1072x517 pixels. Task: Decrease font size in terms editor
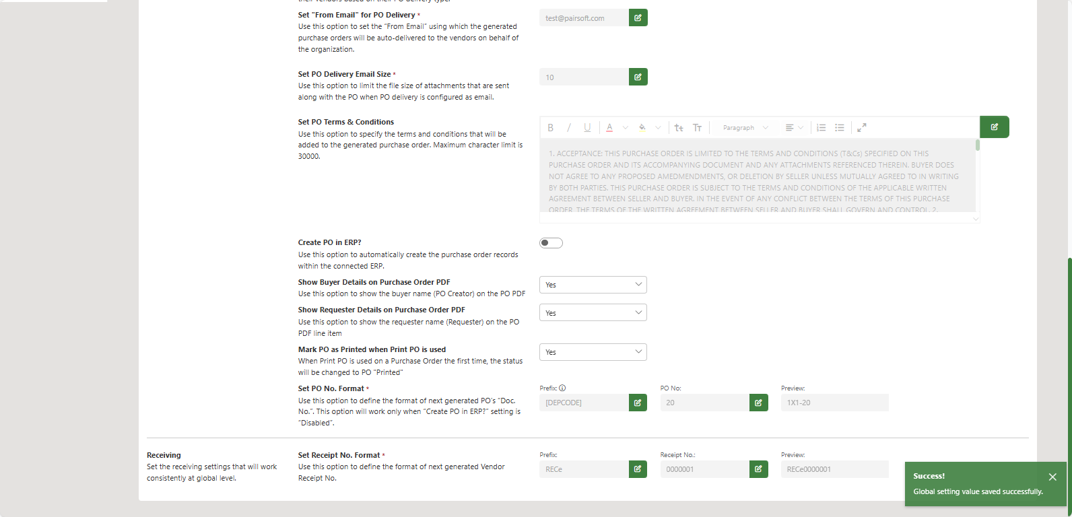pyautogui.click(x=679, y=127)
